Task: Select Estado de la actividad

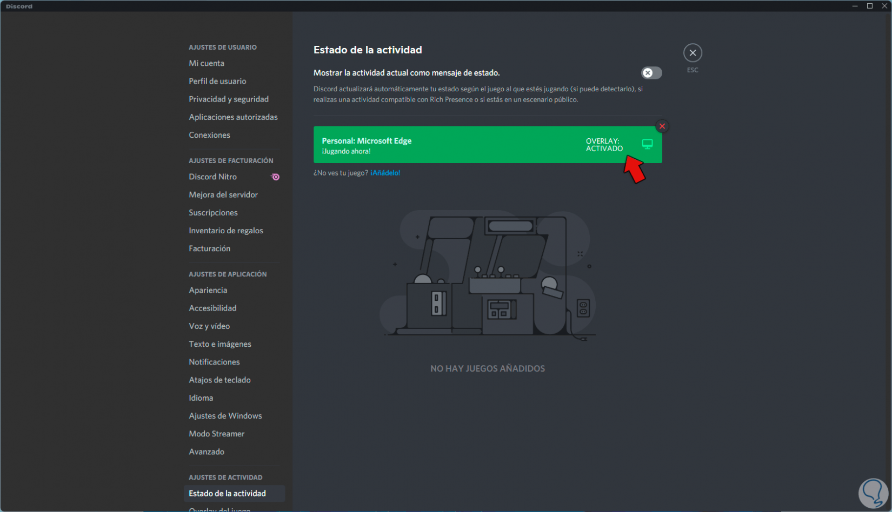Action: pyautogui.click(x=234, y=494)
